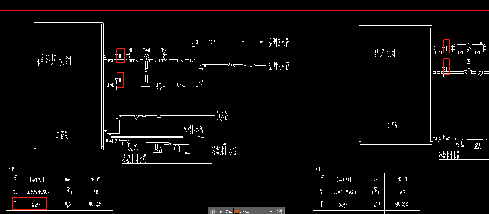489x214 pixels.
Task: Select the 手动排气阀 symbol in 新风机组 legend
Action: (323, 179)
